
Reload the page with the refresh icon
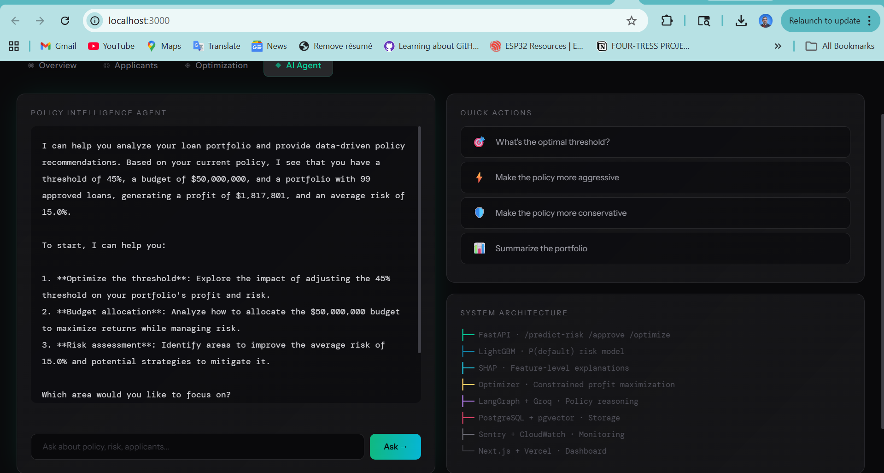pos(65,21)
